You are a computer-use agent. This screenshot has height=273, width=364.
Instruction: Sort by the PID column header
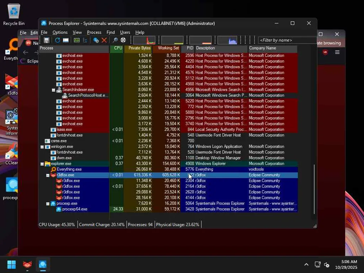pos(188,48)
